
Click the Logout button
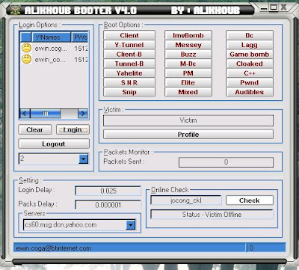click(x=54, y=144)
